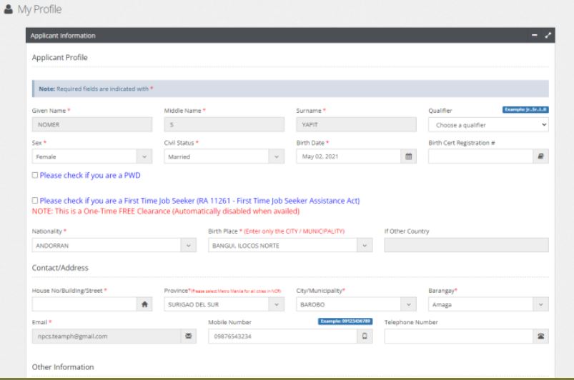Open the Barangay dropdown showing Amaga

488,304
